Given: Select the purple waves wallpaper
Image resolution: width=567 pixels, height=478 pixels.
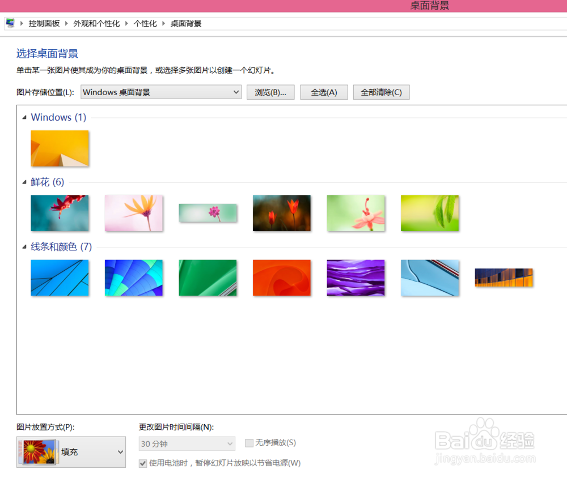Looking at the screenshot, I should [x=356, y=278].
